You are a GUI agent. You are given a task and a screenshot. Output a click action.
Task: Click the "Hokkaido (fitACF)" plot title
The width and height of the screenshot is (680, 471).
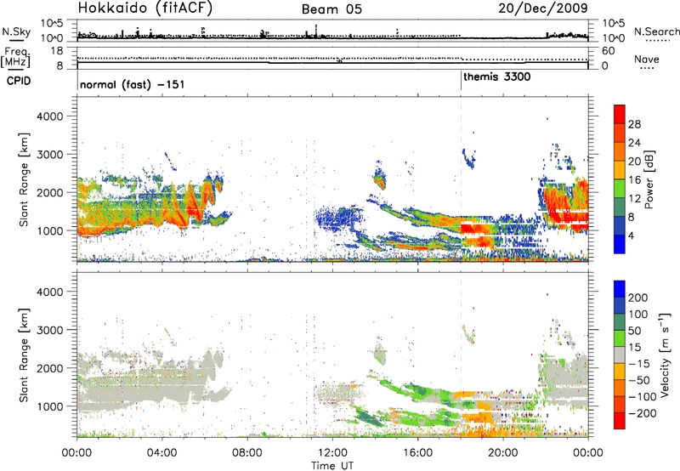pyautogui.click(x=145, y=9)
